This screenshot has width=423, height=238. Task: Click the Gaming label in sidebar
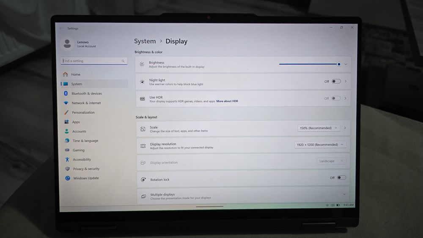coord(79,150)
